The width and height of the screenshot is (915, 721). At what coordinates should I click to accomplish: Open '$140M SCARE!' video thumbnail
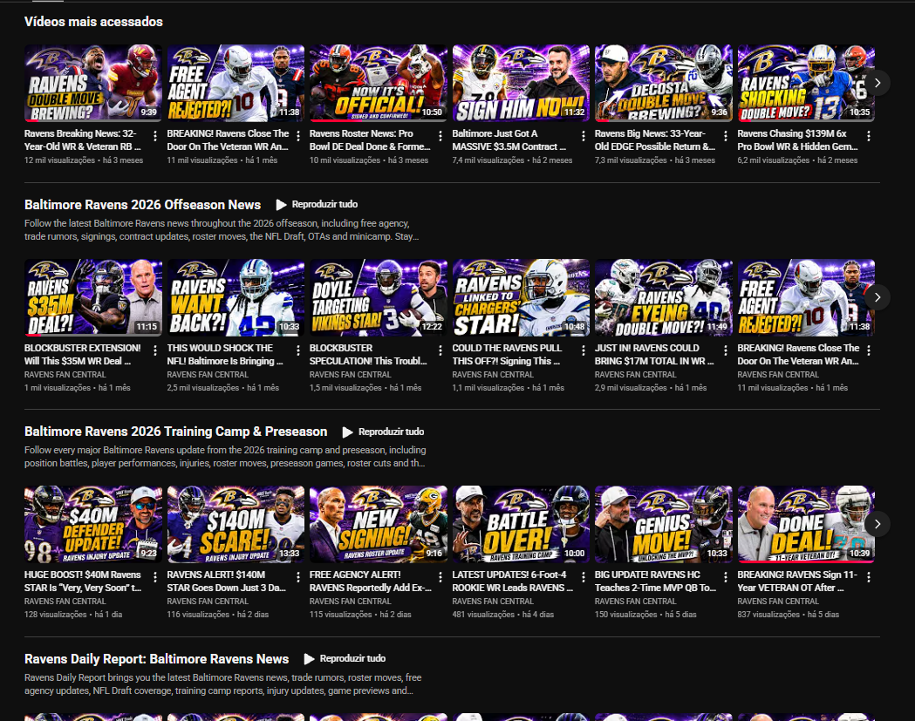pyautogui.click(x=236, y=525)
